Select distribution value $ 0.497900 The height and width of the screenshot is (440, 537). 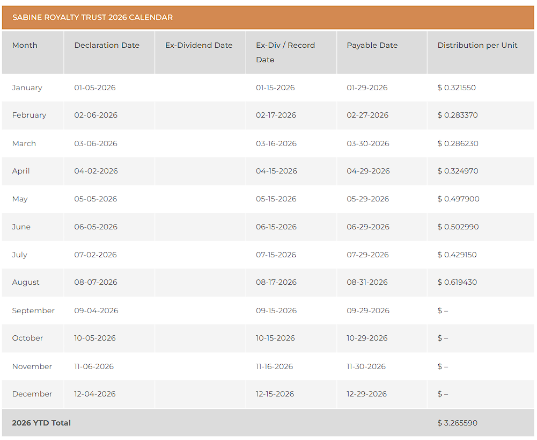click(x=458, y=199)
